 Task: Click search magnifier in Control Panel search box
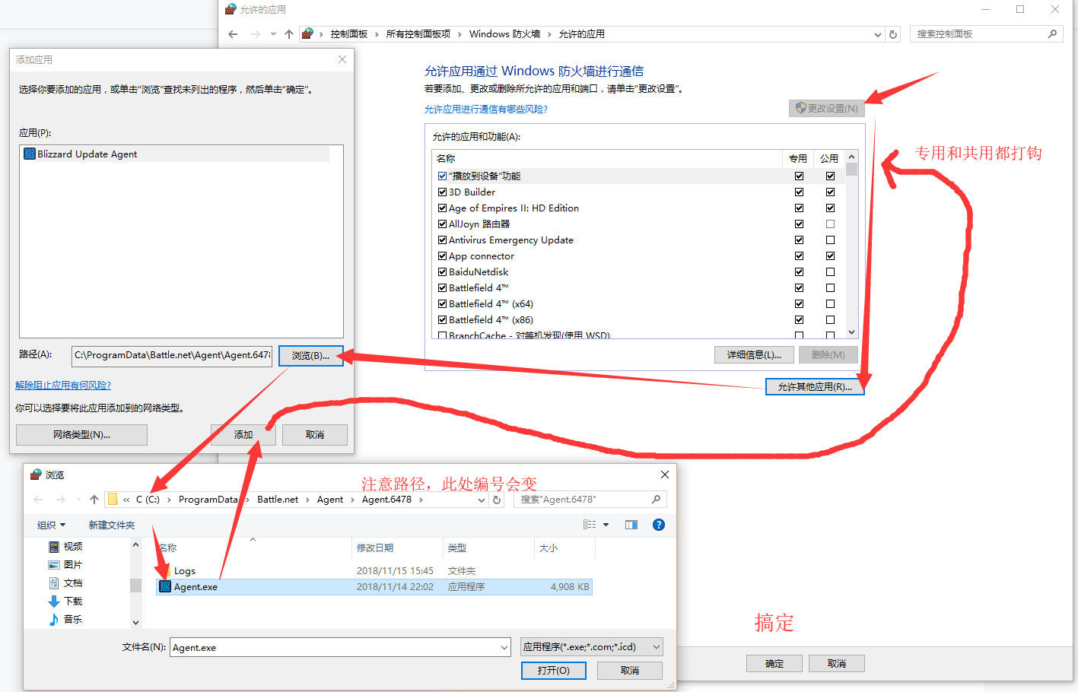click(1052, 33)
